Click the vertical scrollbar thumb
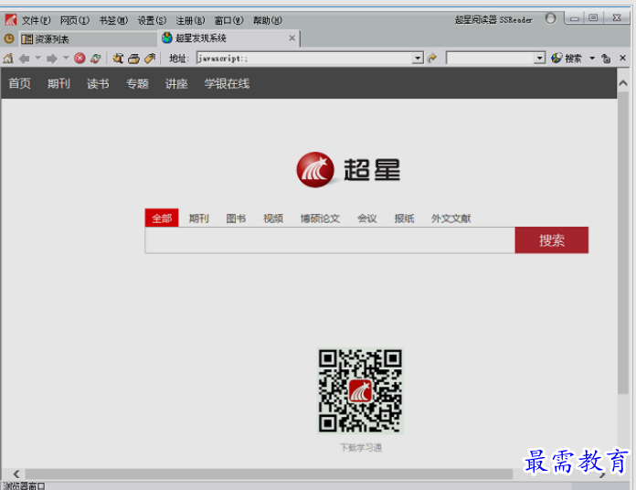Image resolution: width=636 pixels, height=490 pixels. (x=623, y=242)
